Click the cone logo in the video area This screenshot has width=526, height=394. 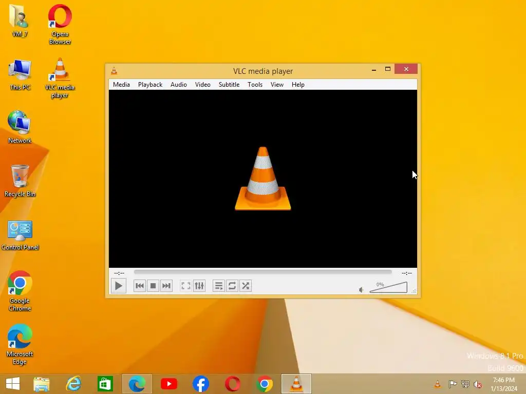[262, 179]
